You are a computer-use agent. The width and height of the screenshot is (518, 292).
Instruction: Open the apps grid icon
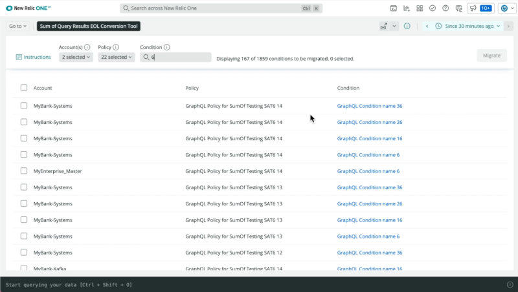click(420, 8)
